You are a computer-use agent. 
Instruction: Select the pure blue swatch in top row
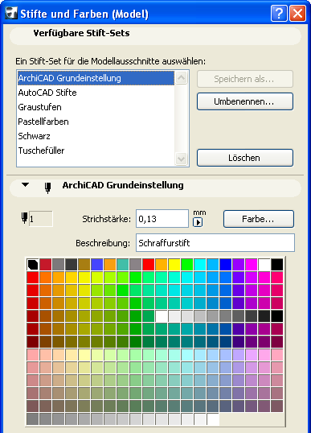(226, 265)
